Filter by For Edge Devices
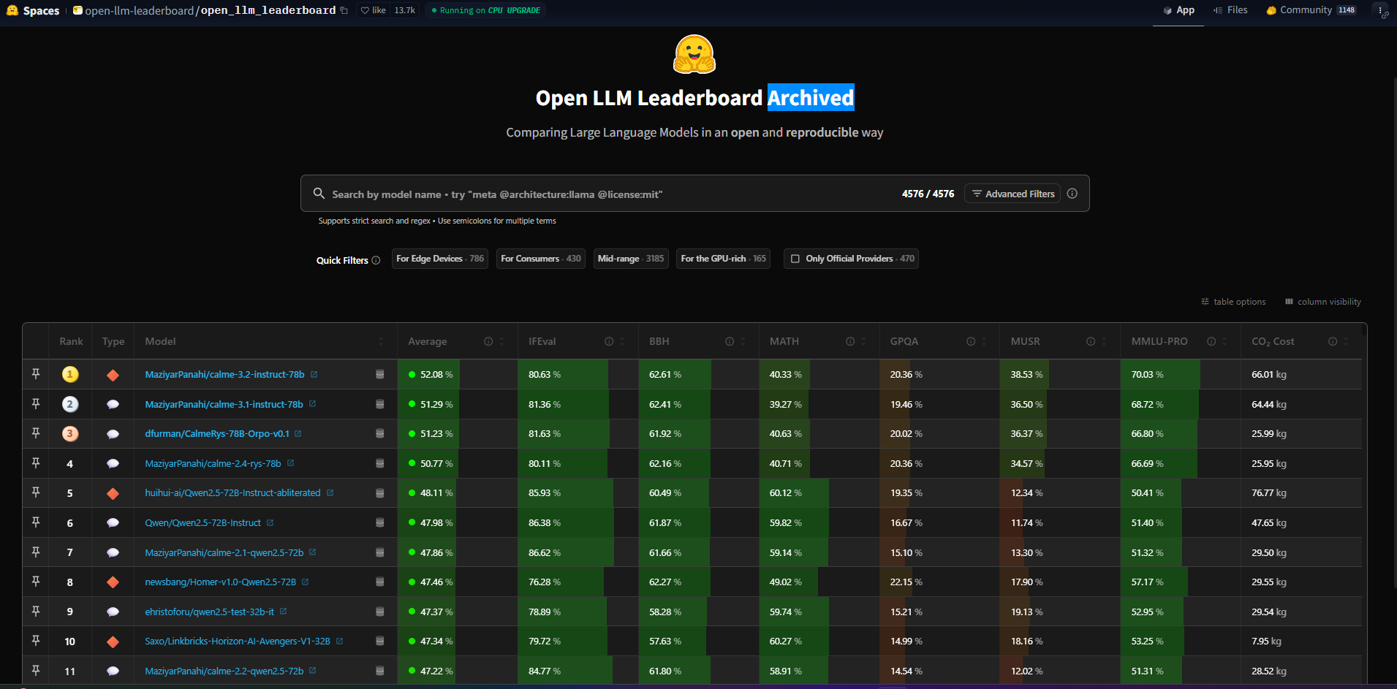Image resolution: width=1397 pixels, height=689 pixels. pos(440,259)
